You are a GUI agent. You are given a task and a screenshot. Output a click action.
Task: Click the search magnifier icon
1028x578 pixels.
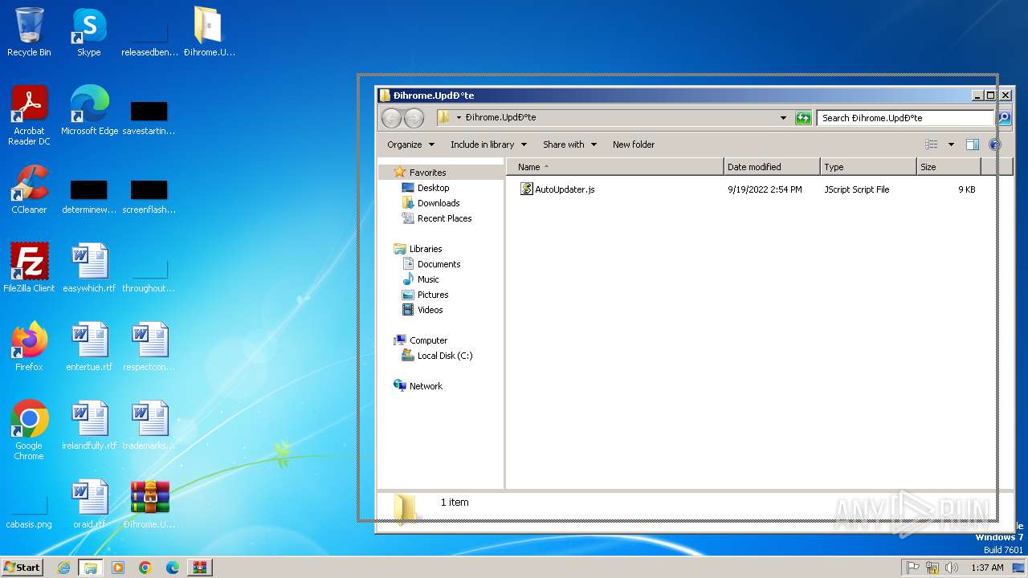point(1004,118)
